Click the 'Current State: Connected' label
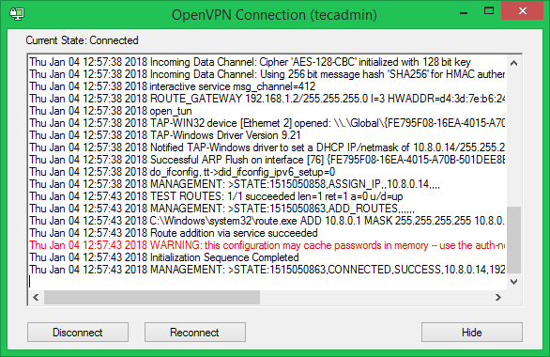 click(x=82, y=40)
